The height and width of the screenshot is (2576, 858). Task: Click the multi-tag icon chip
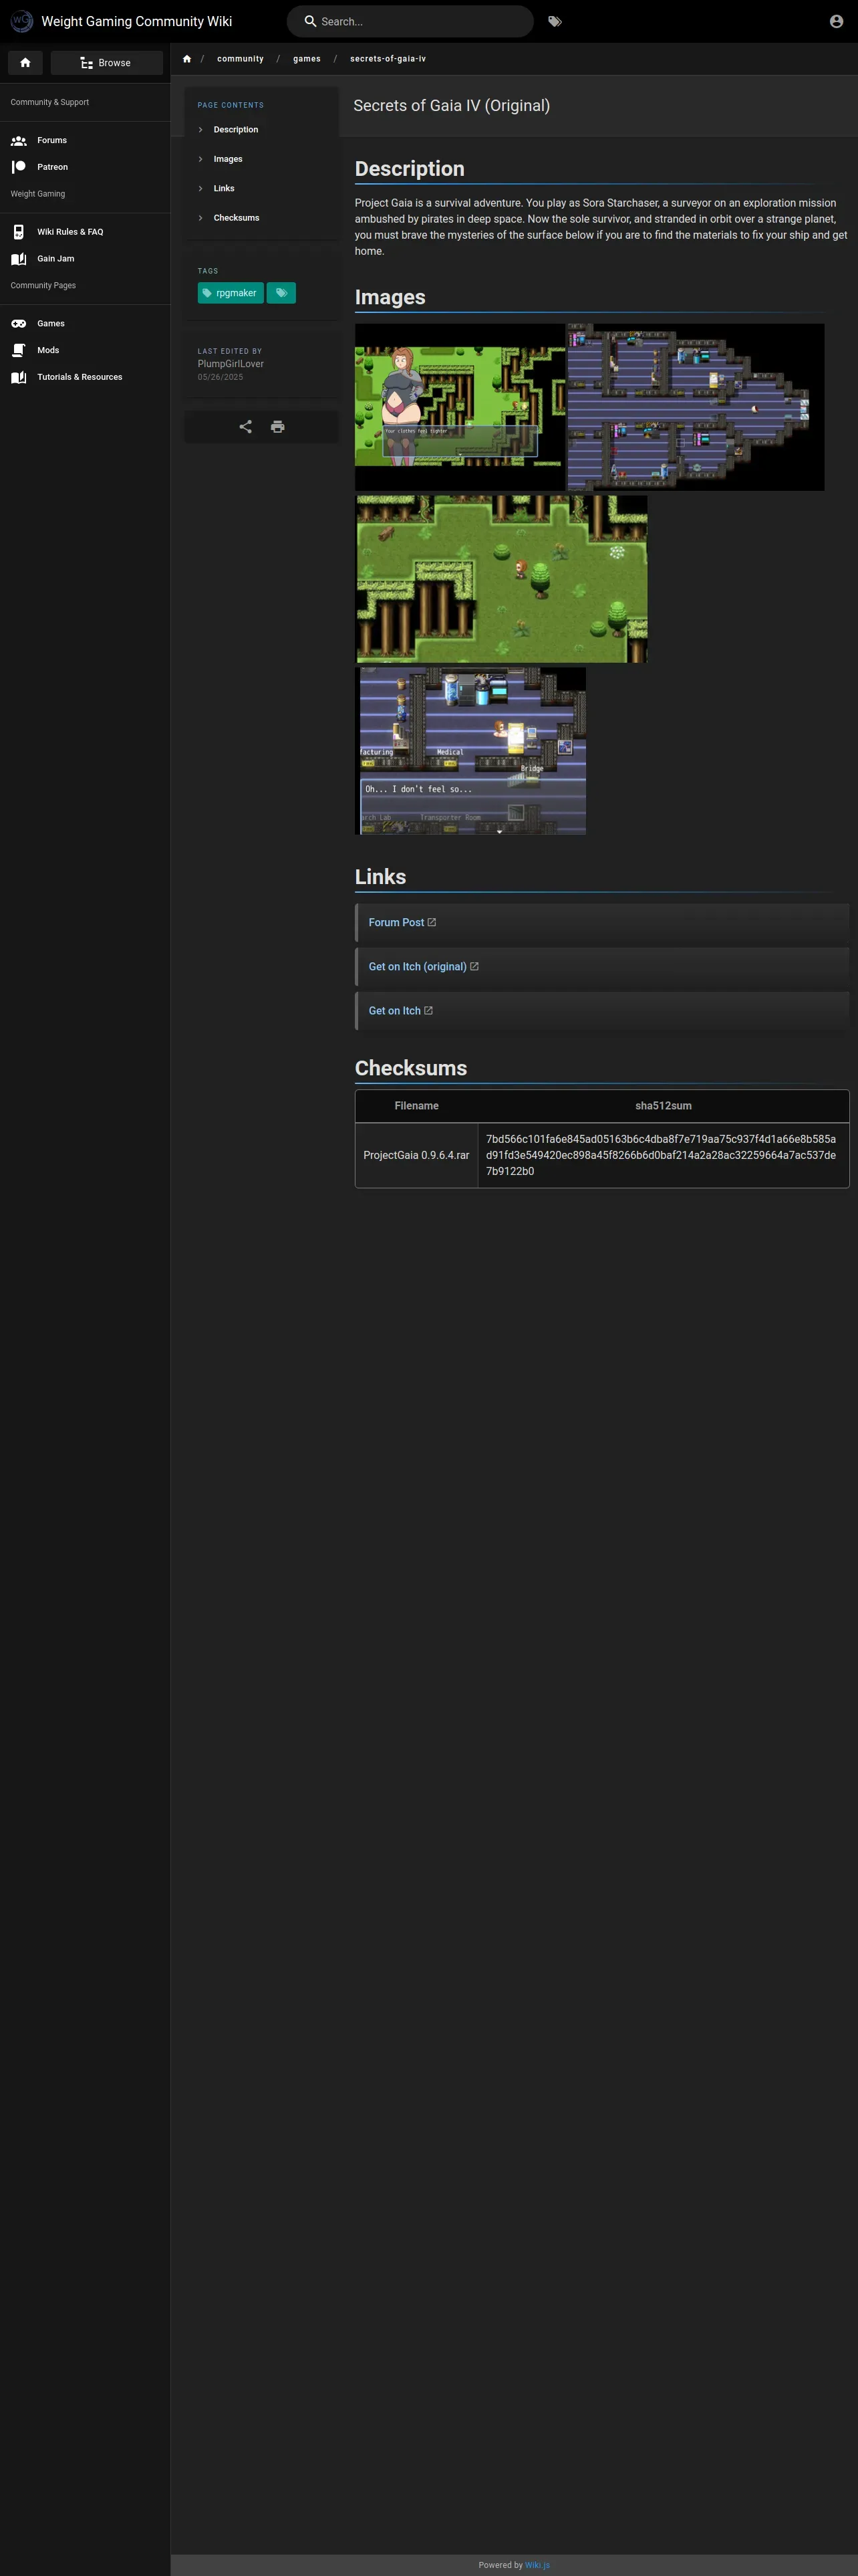(x=282, y=293)
